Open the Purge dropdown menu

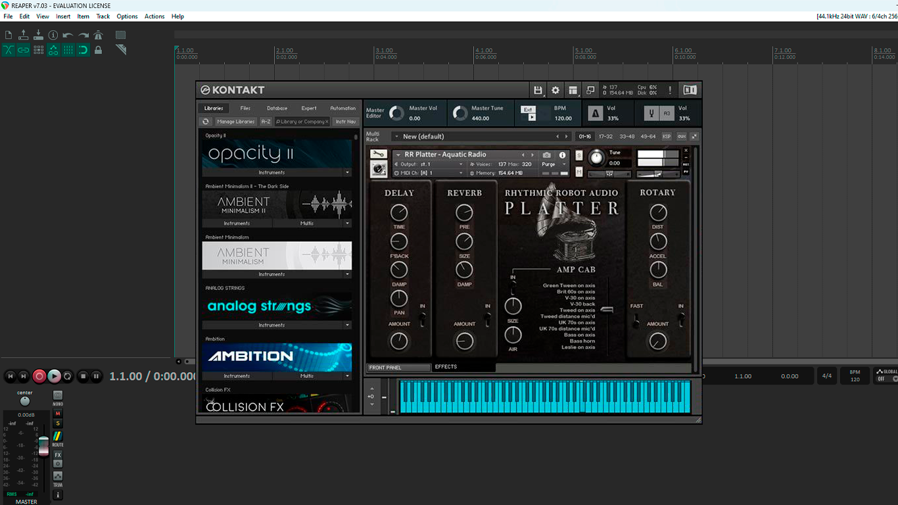pos(555,164)
